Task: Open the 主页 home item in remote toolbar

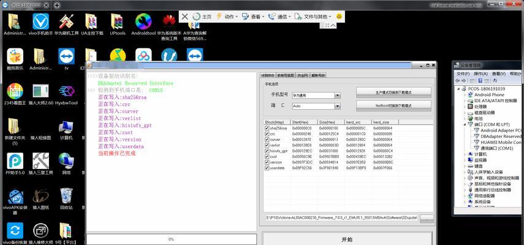Action: (x=202, y=17)
